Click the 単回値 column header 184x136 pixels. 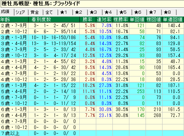click(137, 19)
